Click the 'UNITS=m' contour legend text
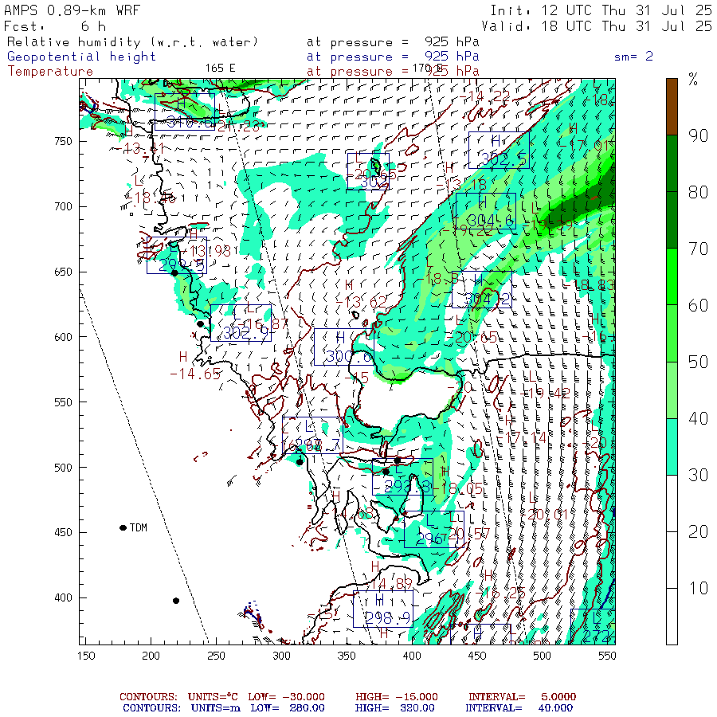The width and height of the screenshot is (717, 717). pyautogui.click(x=215, y=708)
